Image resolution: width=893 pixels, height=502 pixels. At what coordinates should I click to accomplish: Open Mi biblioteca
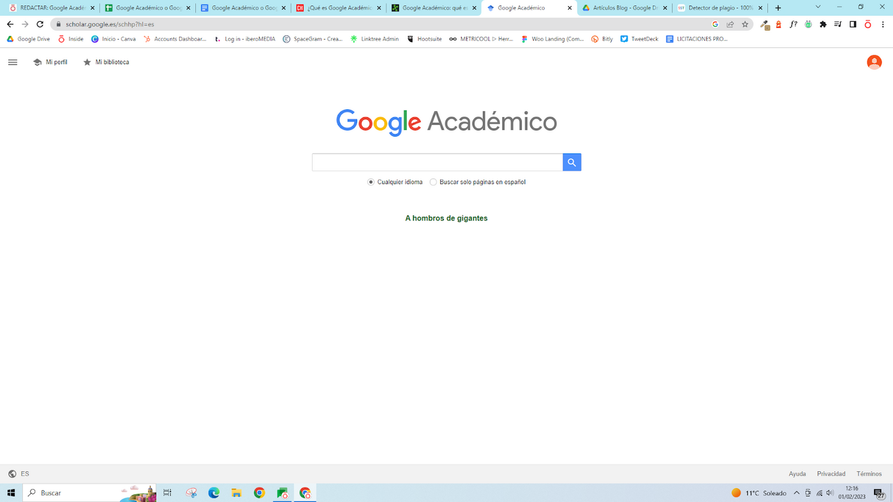point(106,63)
